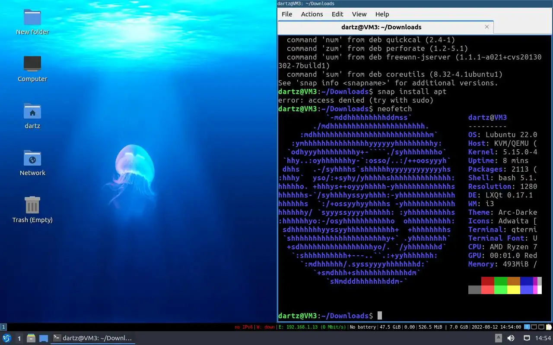Select the dartz@VM3 terminal taskbar entry
The image size is (553, 345).
coord(93,338)
